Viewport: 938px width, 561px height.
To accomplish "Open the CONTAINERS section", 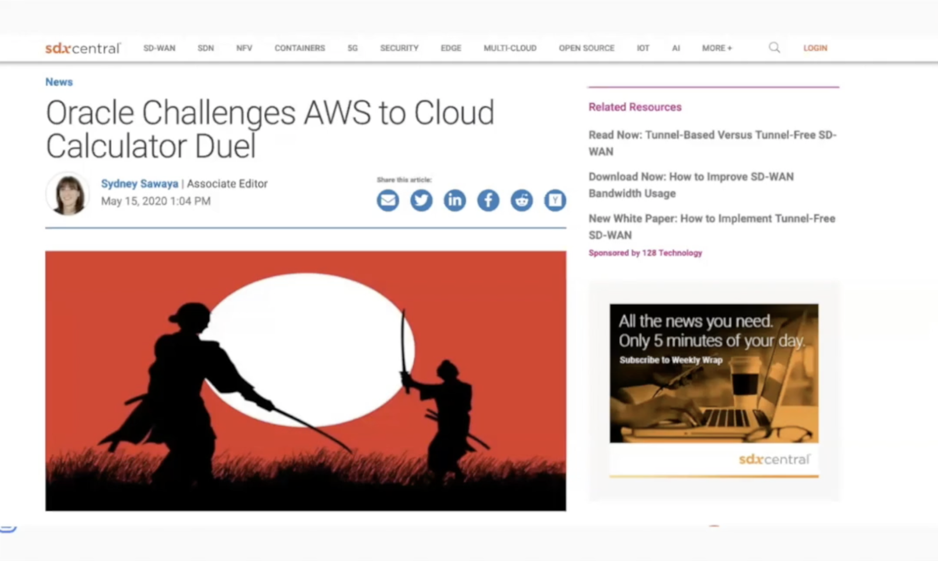I will 300,48.
